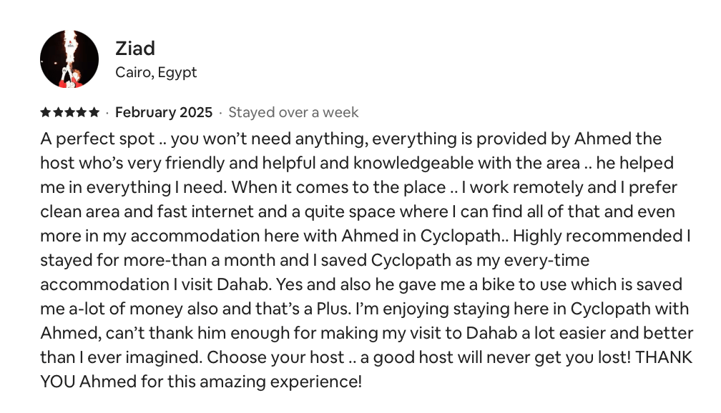Open the reviewer name Ziad
The height and width of the screenshot is (413, 721).
tap(135, 49)
